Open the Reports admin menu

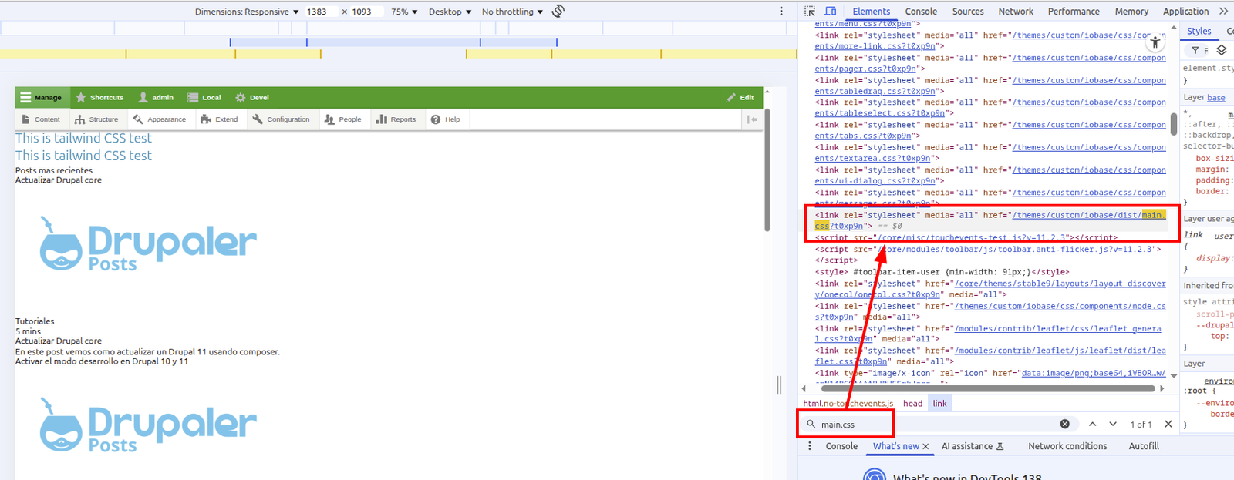[396, 119]
